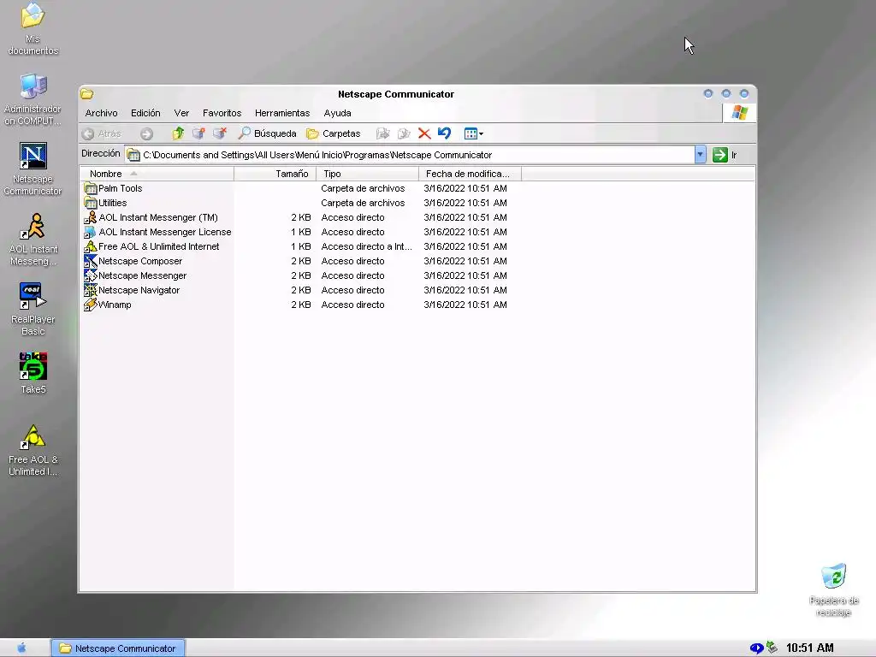Select the Palm Tools folder
The width and height of the screenshot is (876, 657).
tap(114, 188)
